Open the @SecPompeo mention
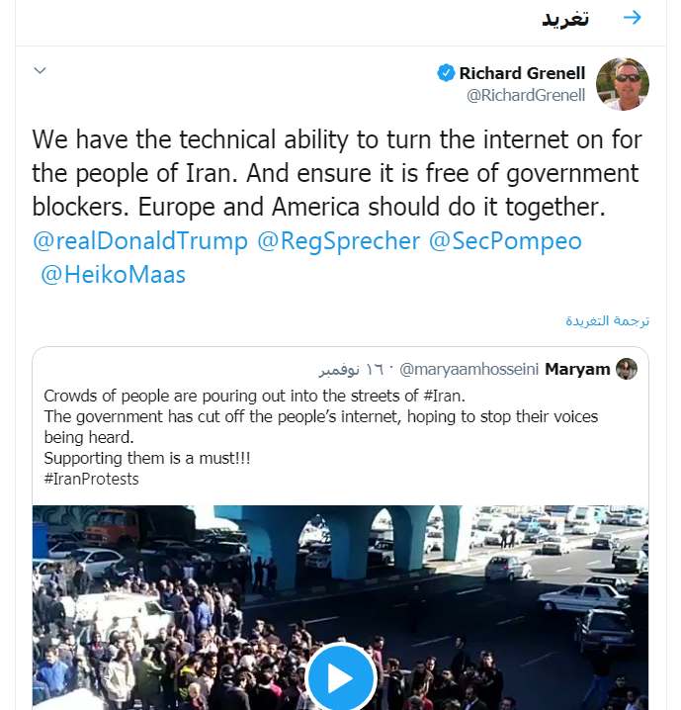681x710 pixels. (505, 240)
